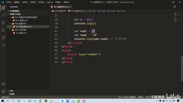Click the volume icon in system tray
The image size is (183, 103).
tap(167, 101)
